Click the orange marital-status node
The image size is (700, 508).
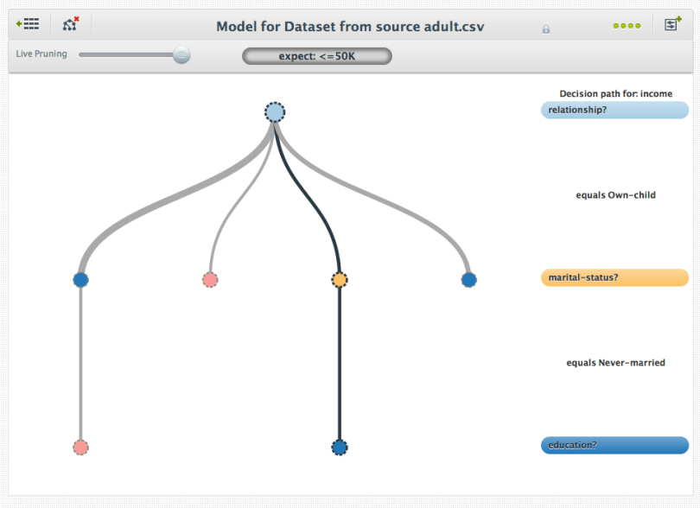339,279
